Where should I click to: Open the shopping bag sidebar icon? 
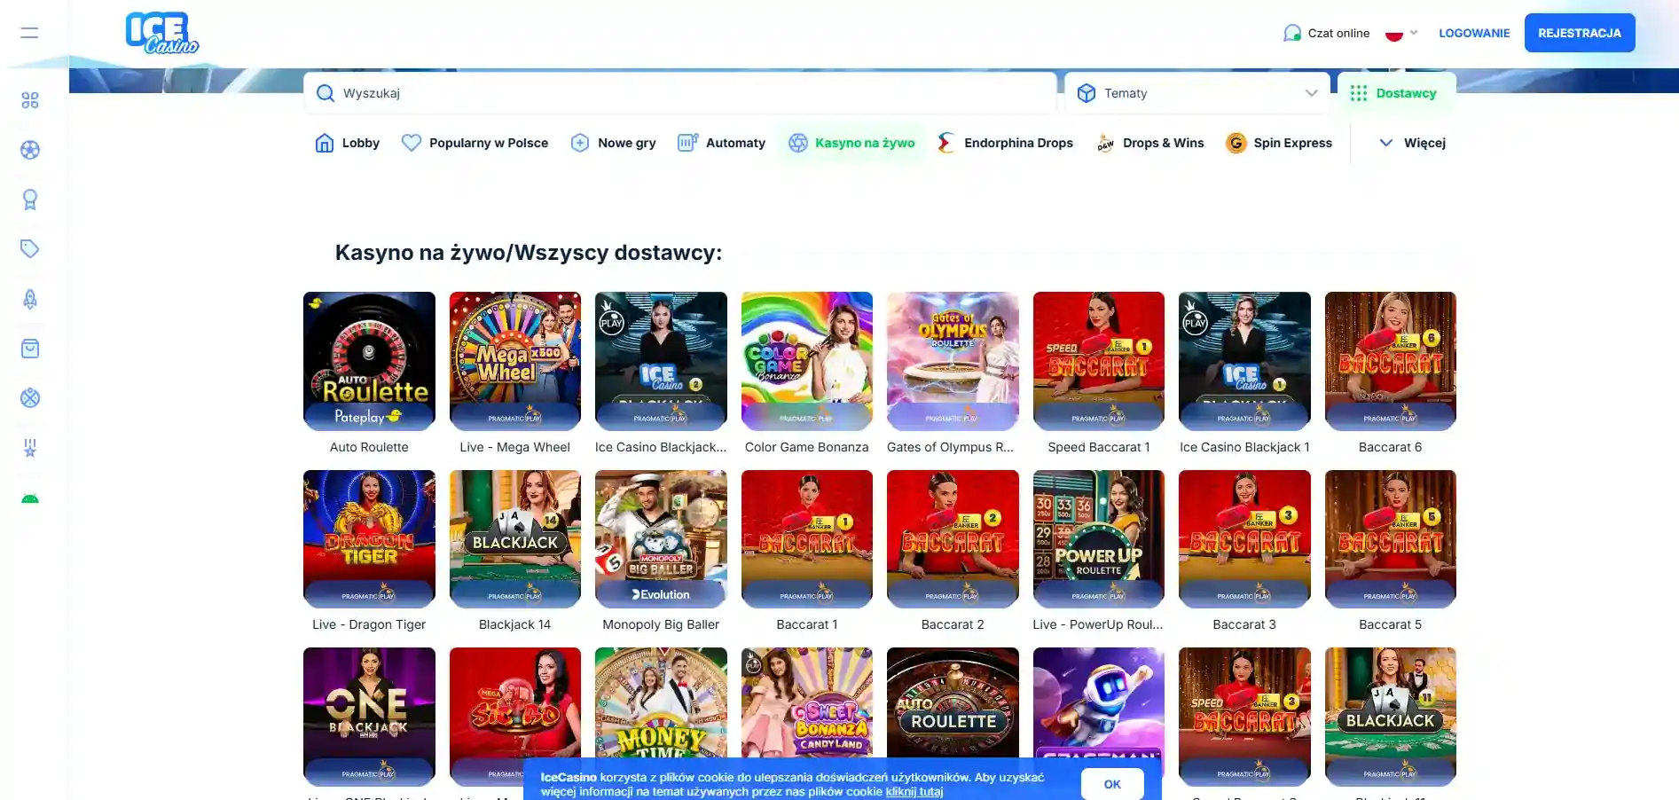click(x=30, y=349)
